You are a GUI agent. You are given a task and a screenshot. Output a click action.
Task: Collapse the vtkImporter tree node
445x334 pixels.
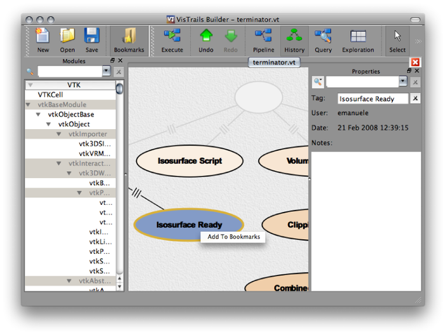click(x=60, y=134)
